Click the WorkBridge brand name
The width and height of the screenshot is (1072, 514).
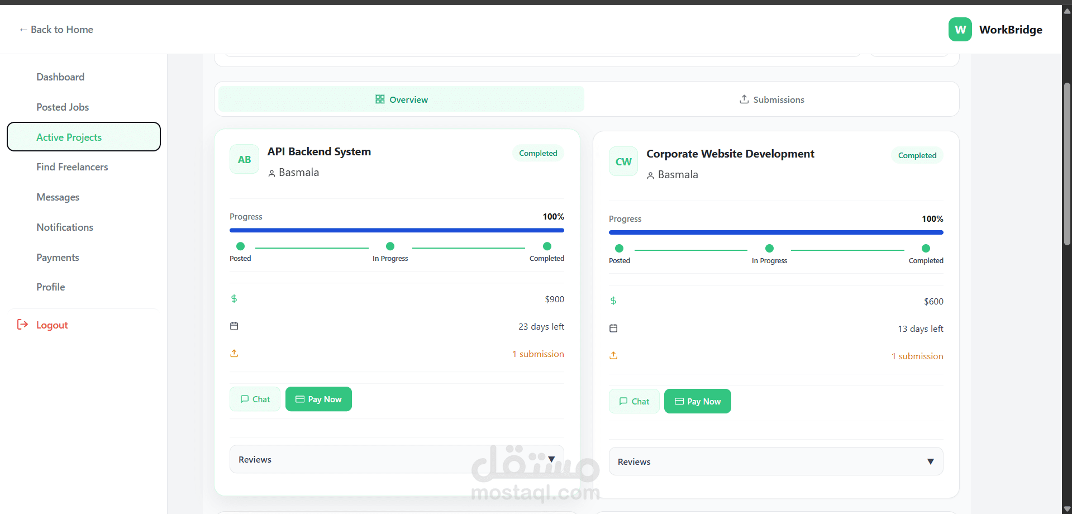[1011, 30]
